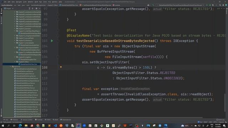The image size is (228, 128).
Task: Click the Build project hammer icon
Action: click(153, 5)
